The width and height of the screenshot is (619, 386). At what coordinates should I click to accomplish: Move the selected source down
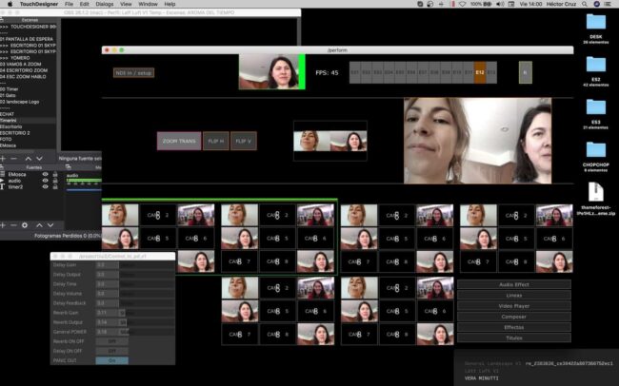pyautogui.click(x=50, y=224)
